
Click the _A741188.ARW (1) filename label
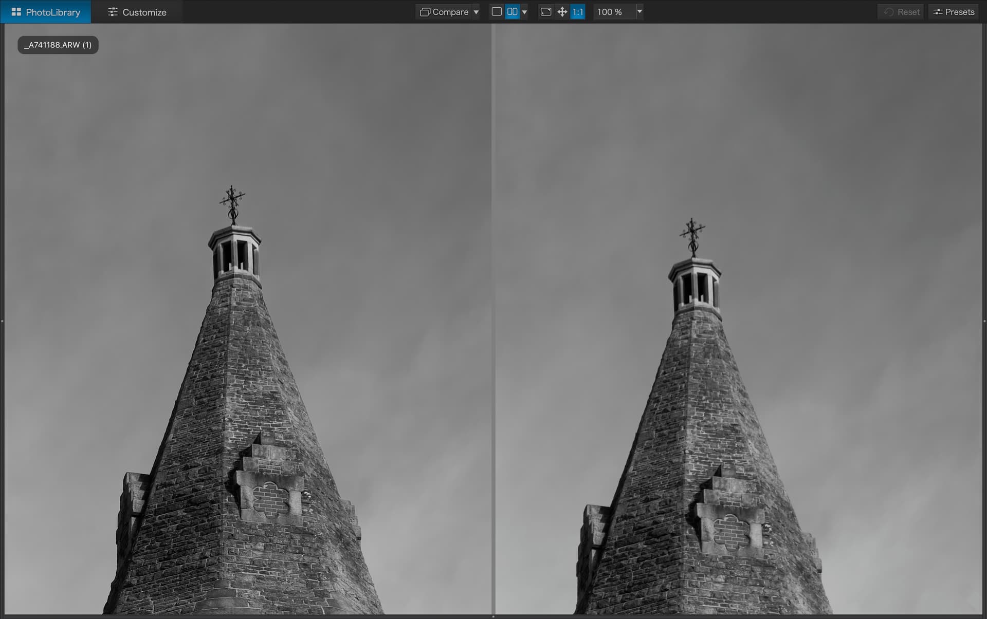[x=58, y=45]
